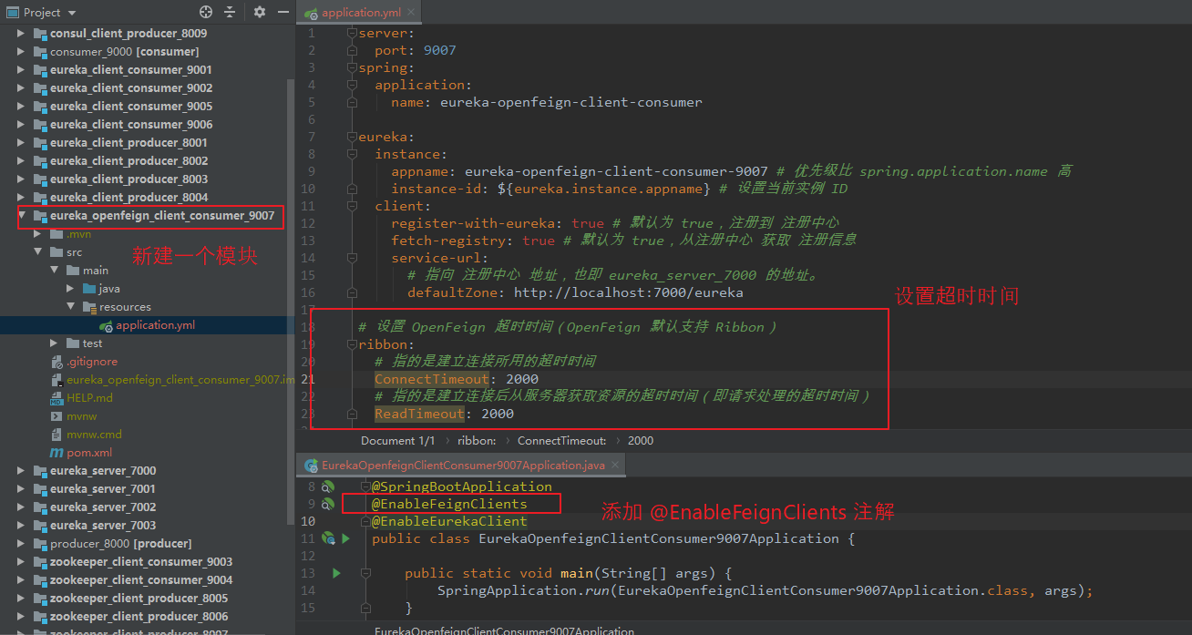Click the .gitignore file icon

pyautogui.click(x=57, y=362)
